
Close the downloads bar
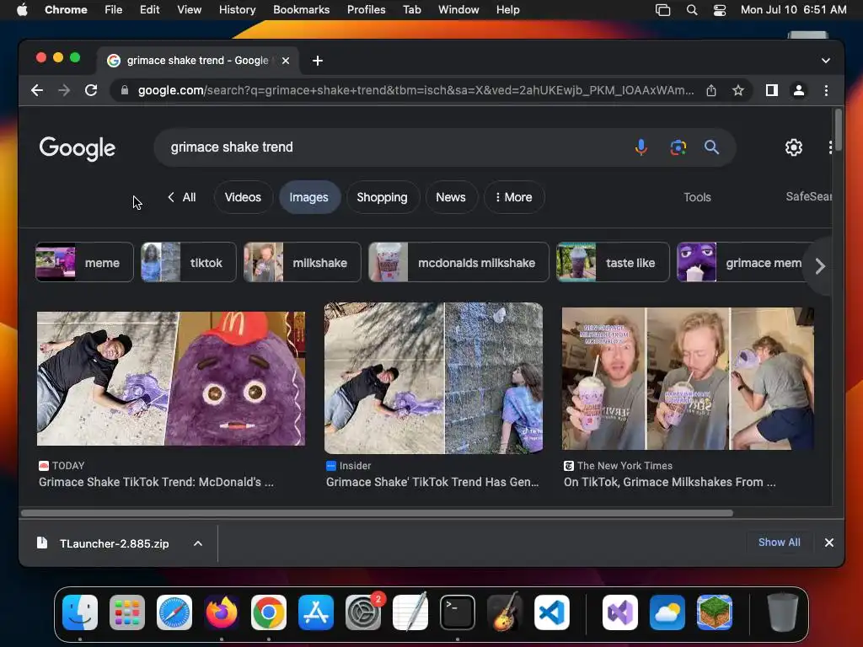[x=829, y=543]
